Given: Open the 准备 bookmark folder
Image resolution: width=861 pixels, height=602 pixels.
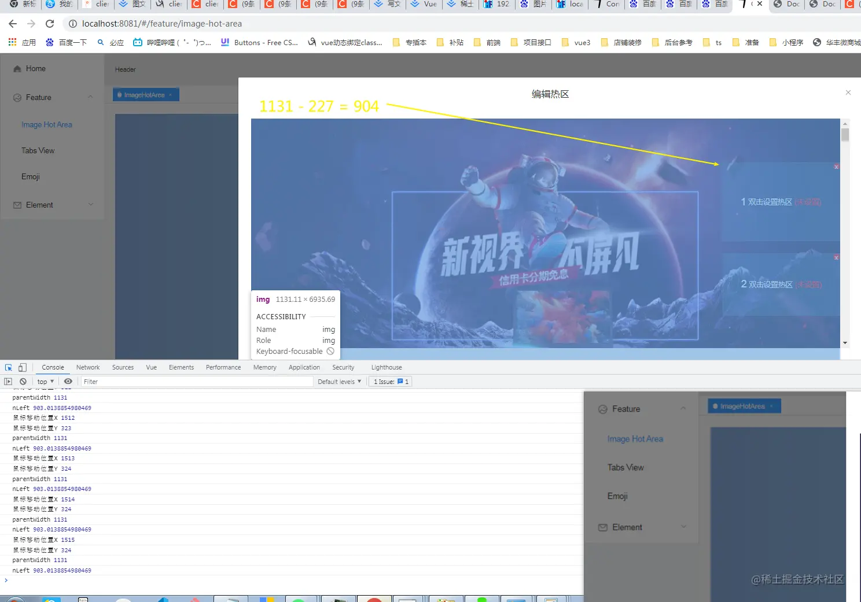Looking at the screenshot, I should click(x=746, y=42).
